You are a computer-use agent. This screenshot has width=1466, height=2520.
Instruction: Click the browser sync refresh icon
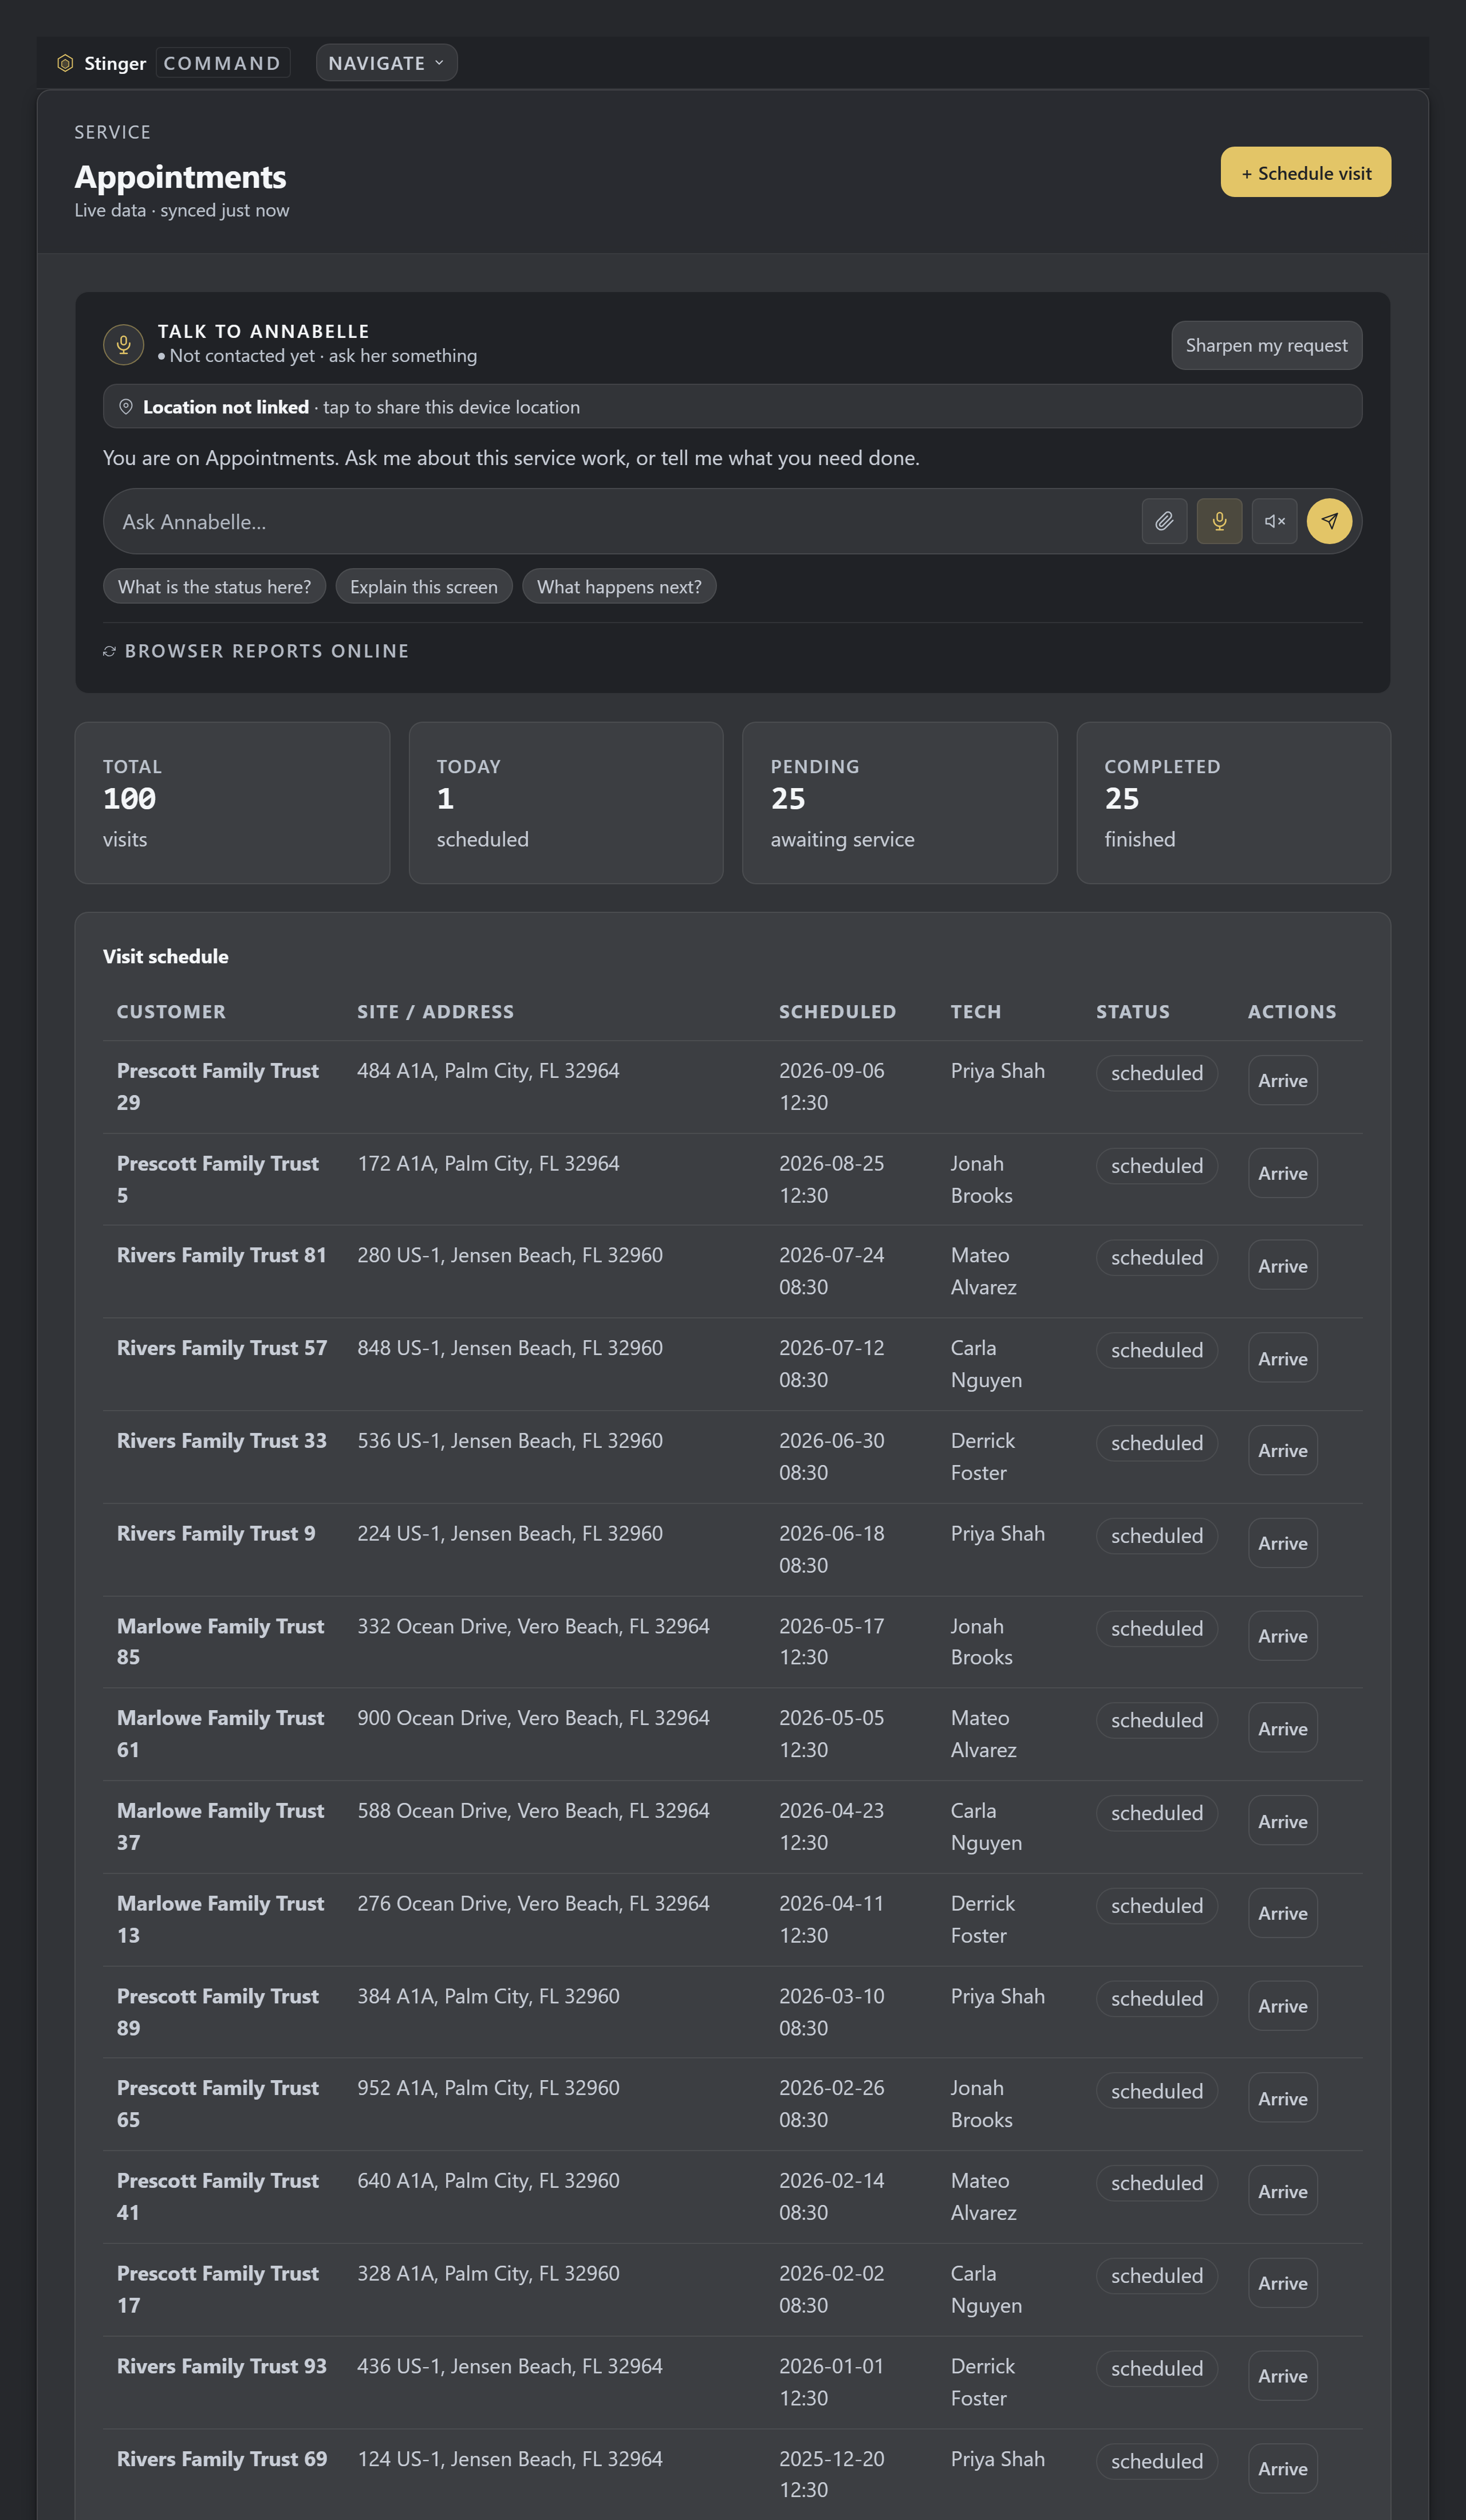pos(110,651)
